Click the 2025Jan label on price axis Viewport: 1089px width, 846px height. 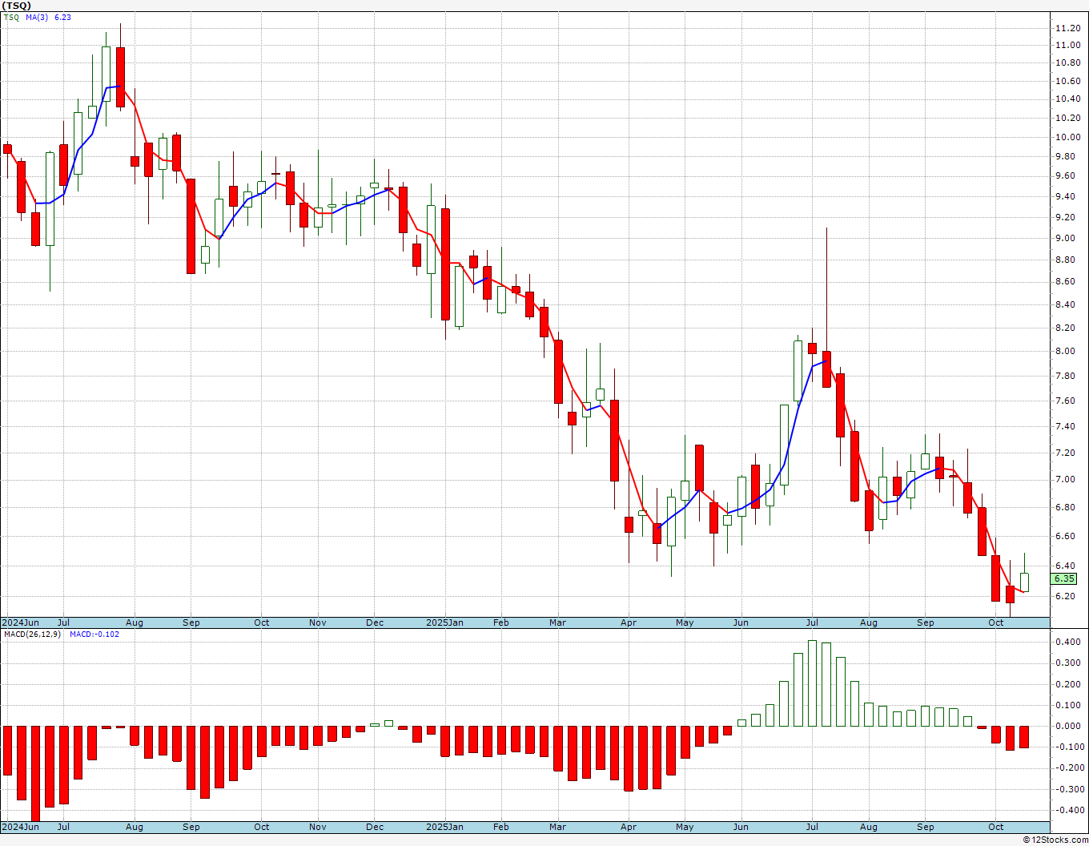(x=444, y=622)
